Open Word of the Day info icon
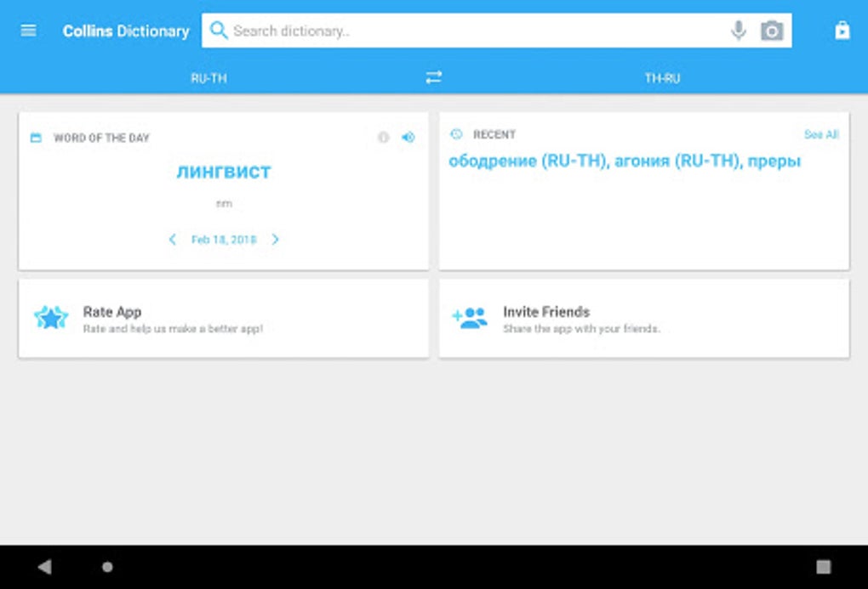 coord(383,137)
